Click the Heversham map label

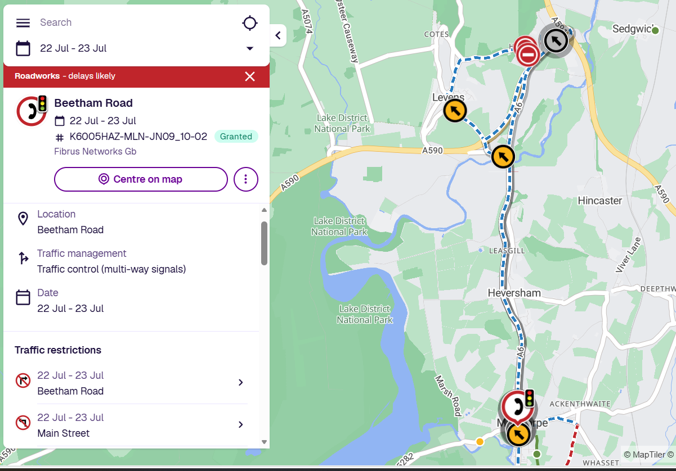(514, 293)
